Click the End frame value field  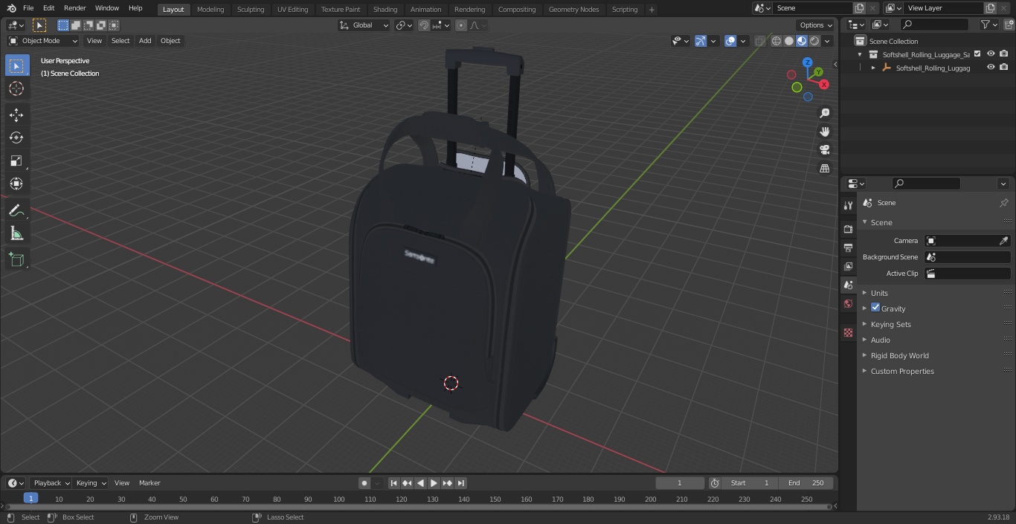pos(806,483)
